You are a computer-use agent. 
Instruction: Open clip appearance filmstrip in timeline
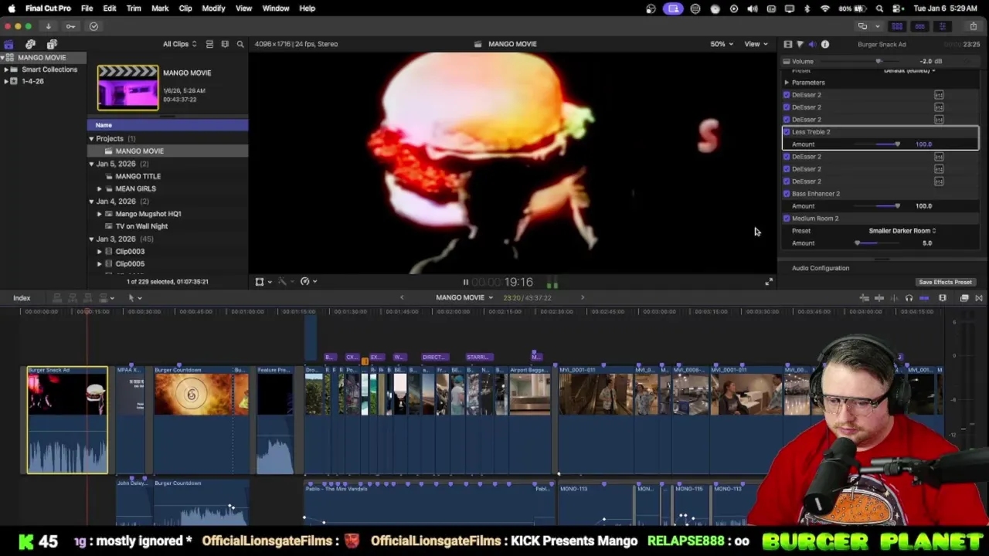click(x=943, y=298)
